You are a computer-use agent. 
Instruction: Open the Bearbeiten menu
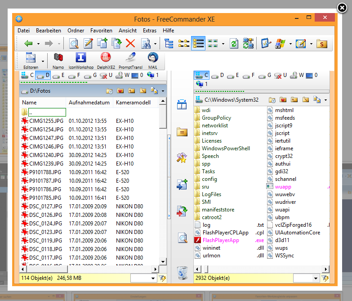coord(49,31)
